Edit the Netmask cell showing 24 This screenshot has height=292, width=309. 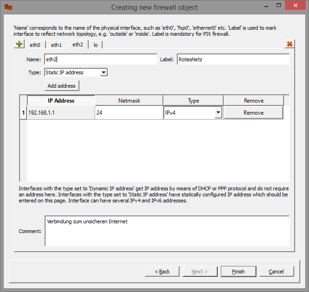[x=129, y=113]
